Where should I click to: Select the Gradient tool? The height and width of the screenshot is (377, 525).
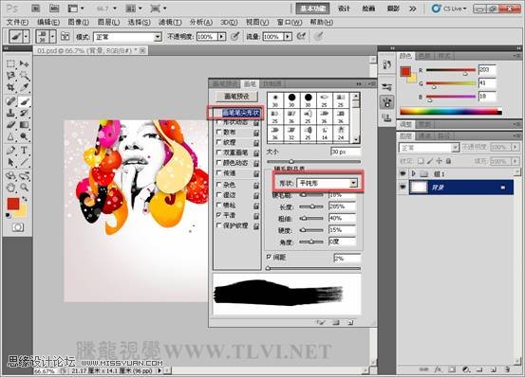(24, 124)
